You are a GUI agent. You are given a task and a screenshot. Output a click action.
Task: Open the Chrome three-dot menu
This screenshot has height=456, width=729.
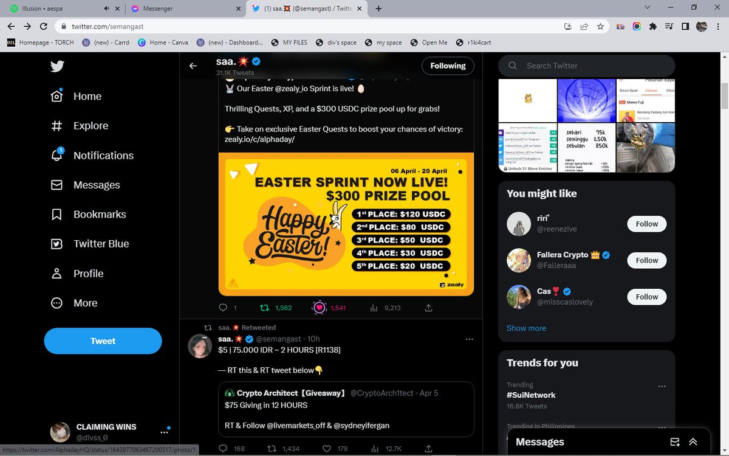[x=718, y=26]
